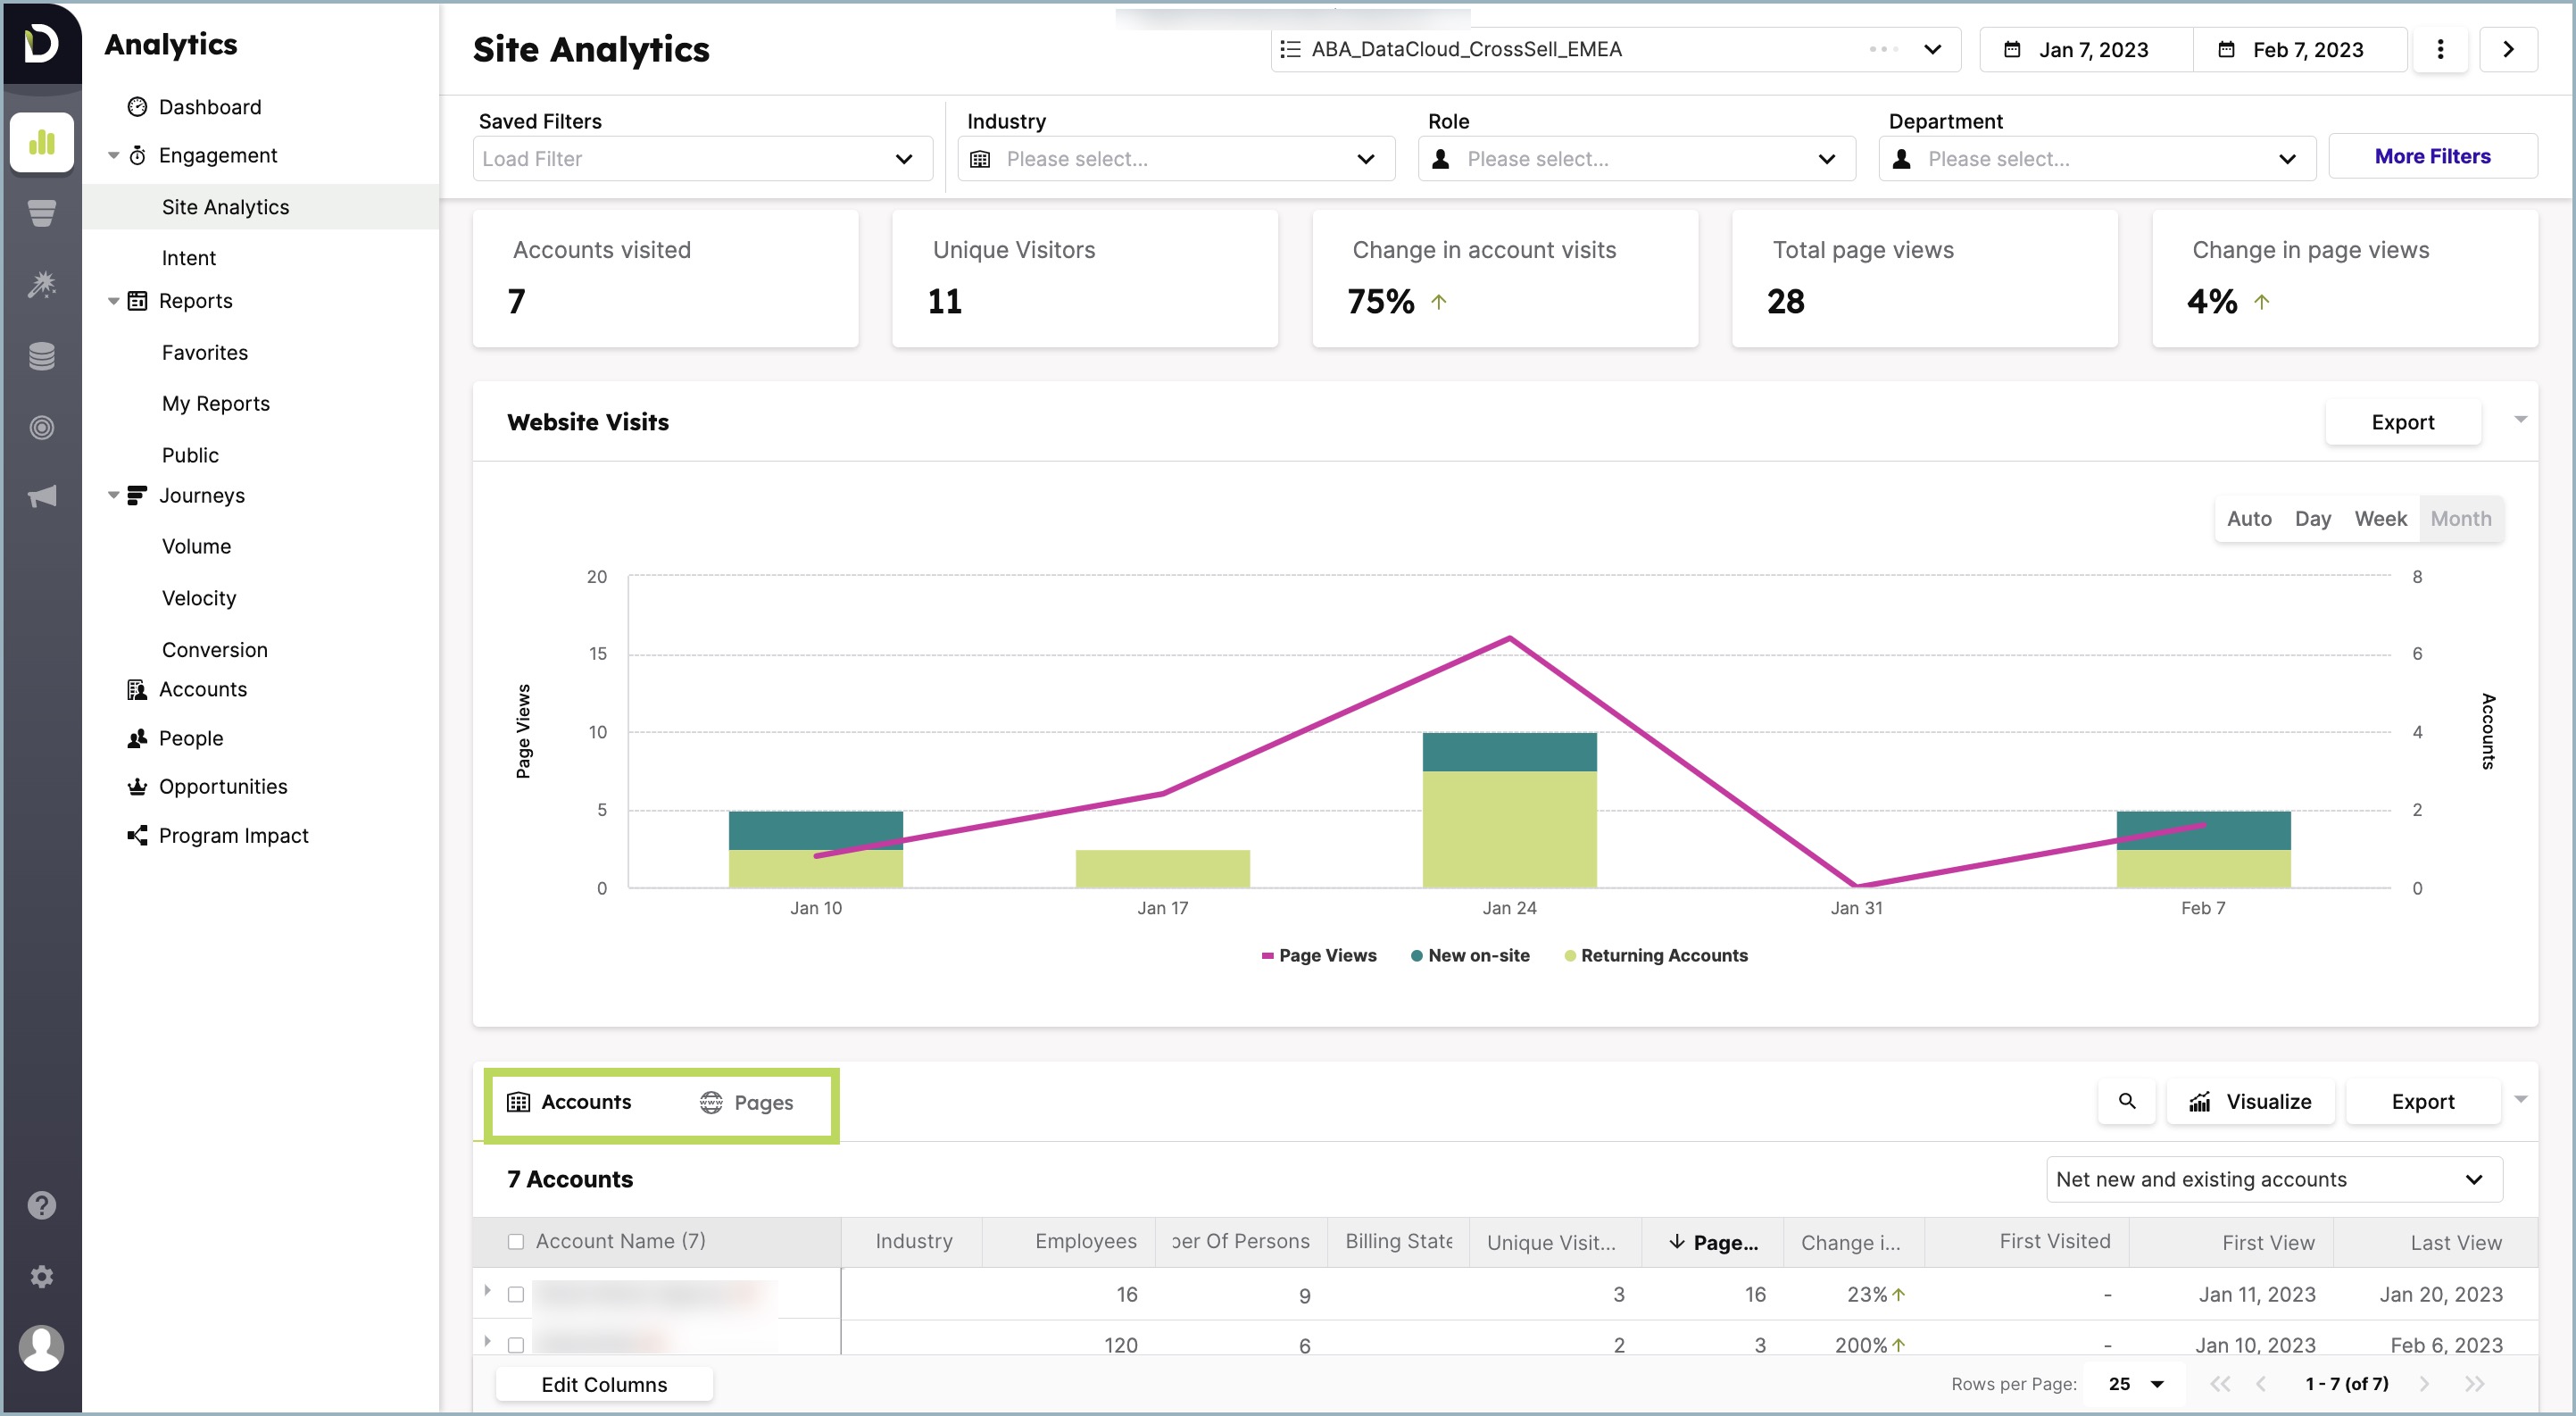Click the search magnifier near Visualize
Image resolution: width=2576 pixels, height=1416 pixels.
[2127, 1101]
